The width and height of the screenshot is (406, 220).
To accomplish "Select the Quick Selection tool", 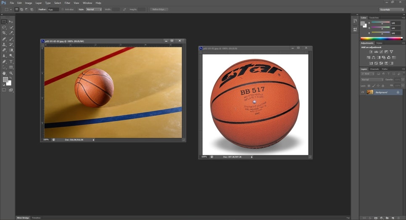I will 11,27.
